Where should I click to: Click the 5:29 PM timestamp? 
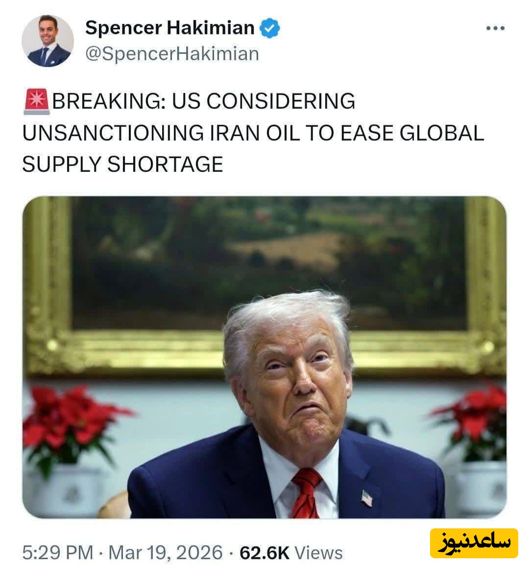(x=58, y=553)
